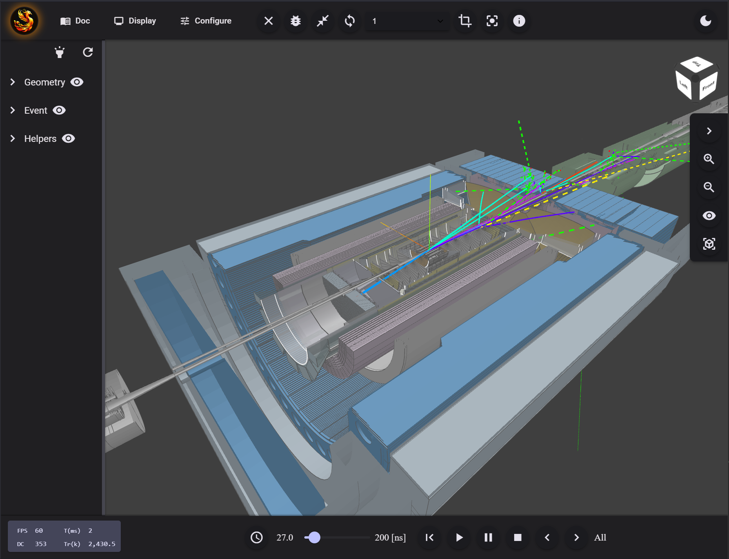This screenshot has width=729, height=559.
Task: Toggle dark mode moon icon
Action: click(705, 21)
